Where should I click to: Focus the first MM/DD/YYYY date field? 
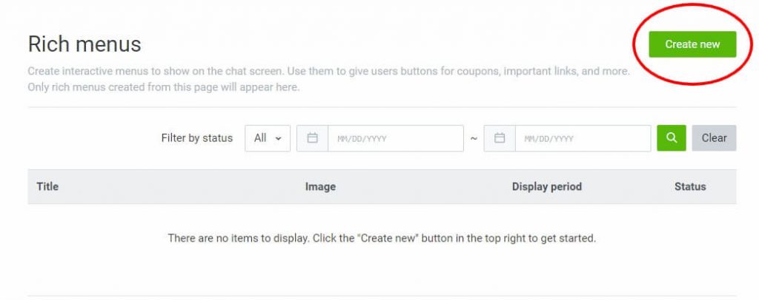[396, 138]
